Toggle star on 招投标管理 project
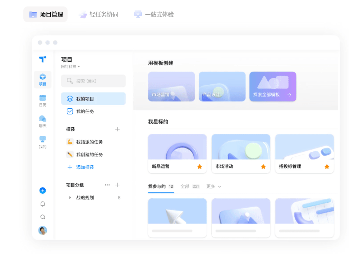Screen dimensions: 350x255 coord(327,166)
